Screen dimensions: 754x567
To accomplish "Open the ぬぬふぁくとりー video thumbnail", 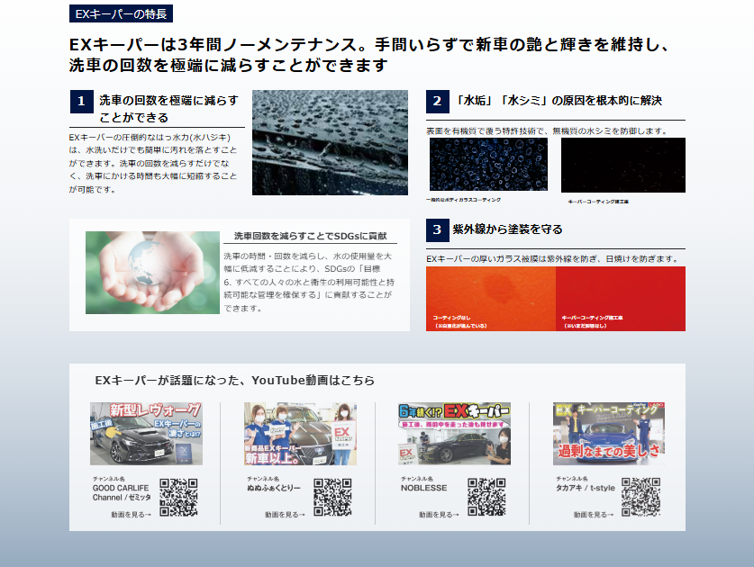I will (x=300, y=433).
